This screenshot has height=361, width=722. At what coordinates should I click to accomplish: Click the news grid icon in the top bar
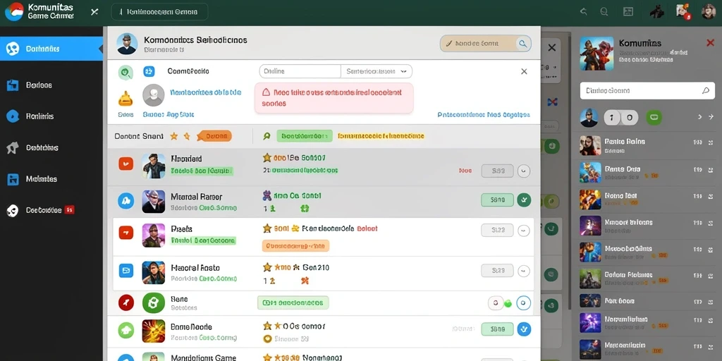(x=628, y=12)
